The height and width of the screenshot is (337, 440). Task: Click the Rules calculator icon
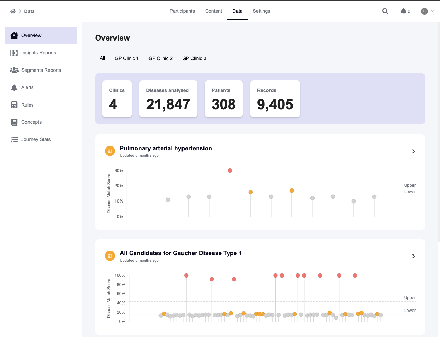(x=14, y=105)
